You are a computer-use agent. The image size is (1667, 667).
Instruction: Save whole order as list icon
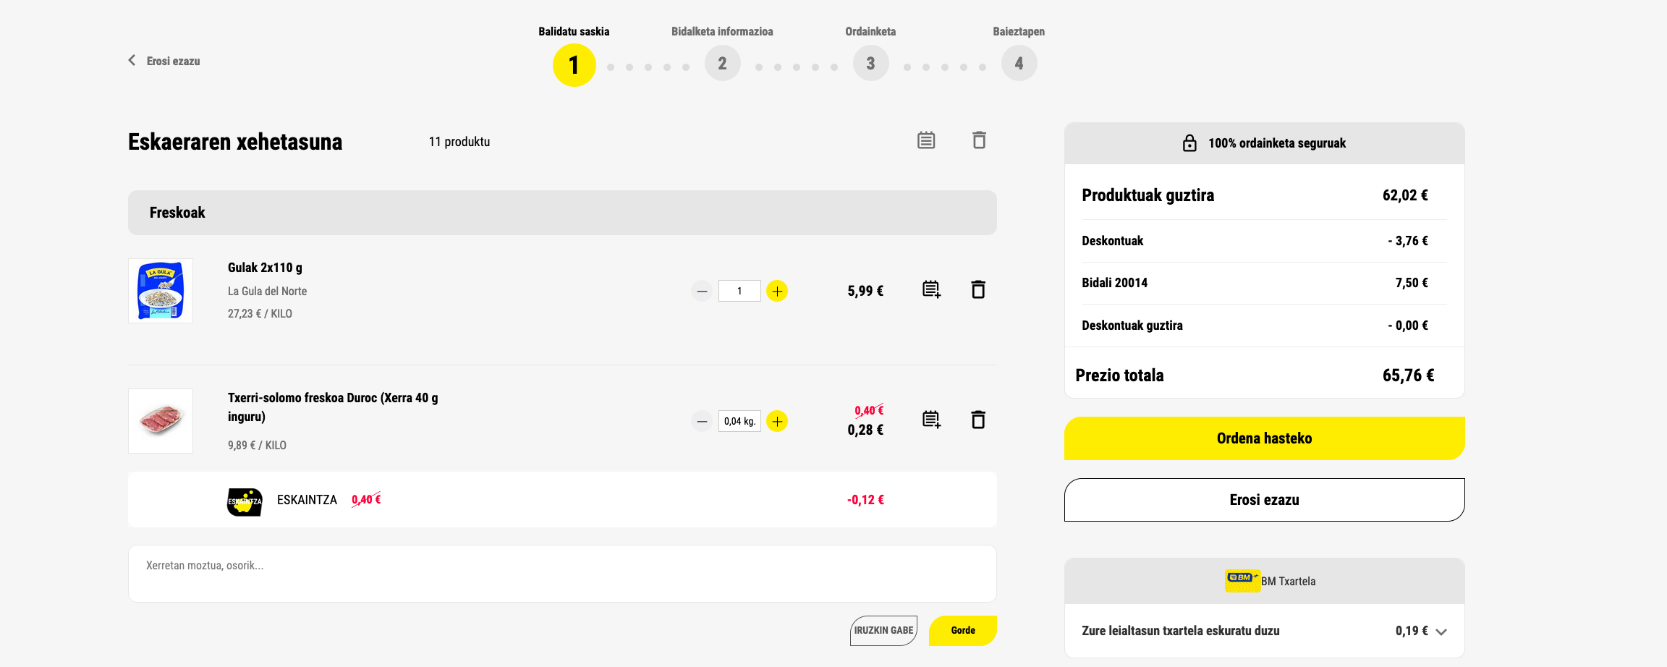(x=926, y=140)
